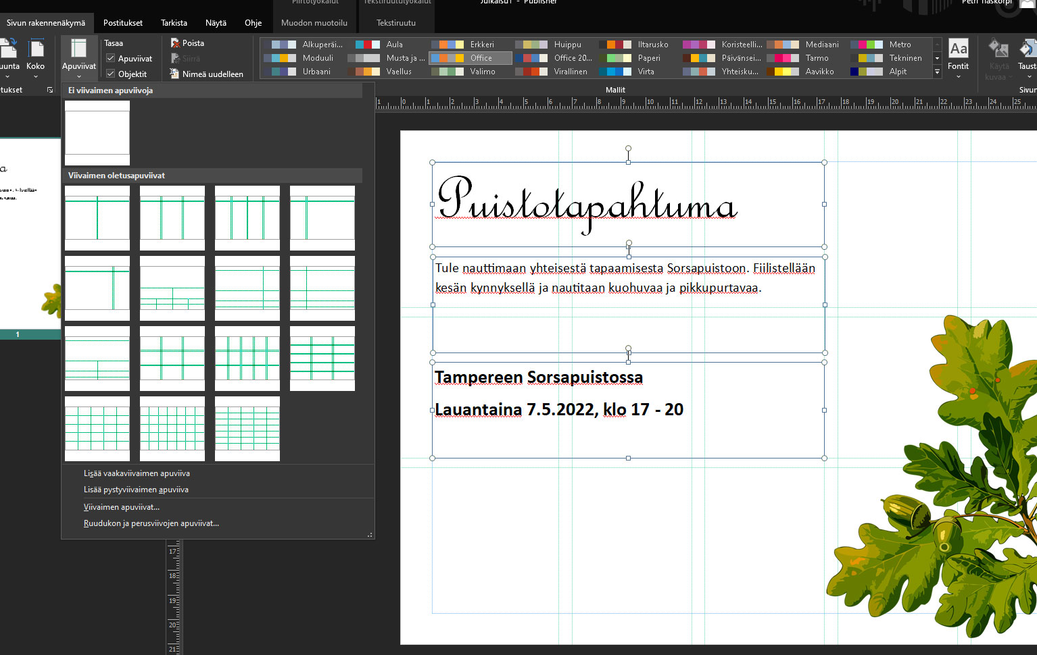Select the Office color scheme

tap(471, 58)
